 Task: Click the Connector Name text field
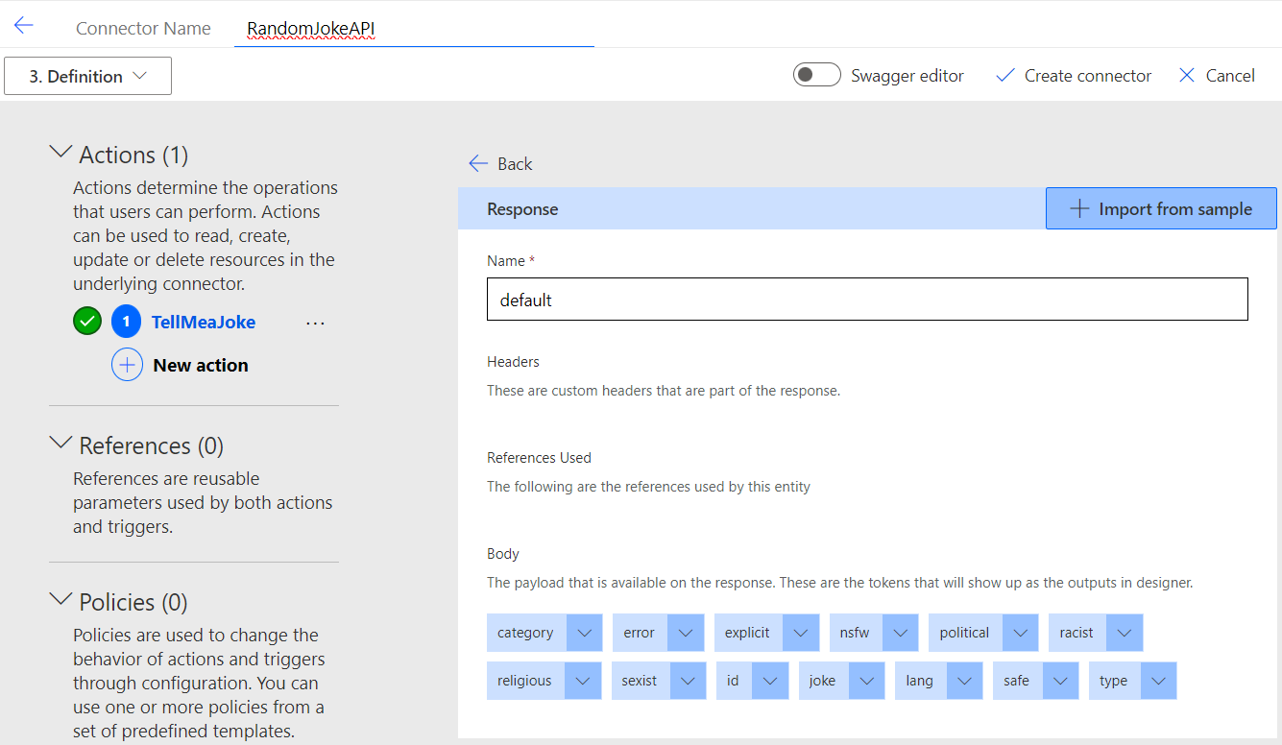(x=413, y=29)
